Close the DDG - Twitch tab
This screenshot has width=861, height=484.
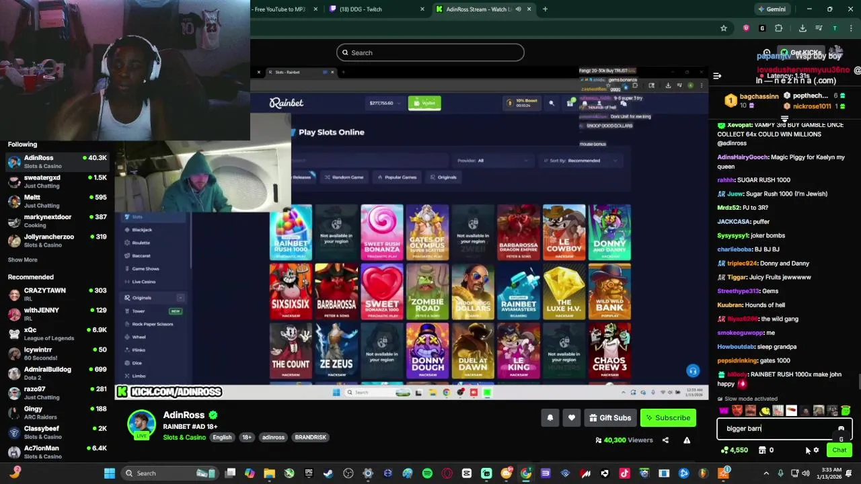(422, 9)
